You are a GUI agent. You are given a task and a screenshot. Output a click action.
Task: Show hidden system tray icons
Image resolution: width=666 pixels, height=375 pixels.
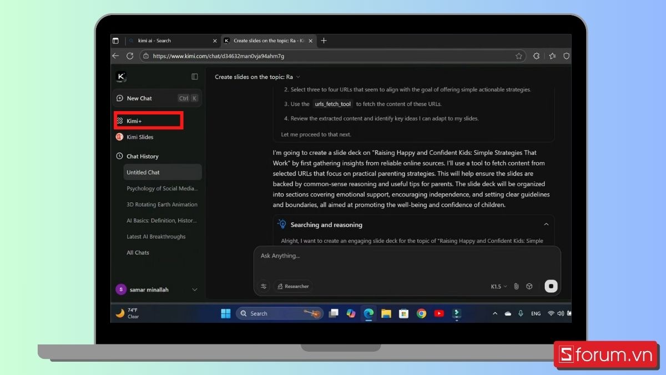[x=495, y=313]
